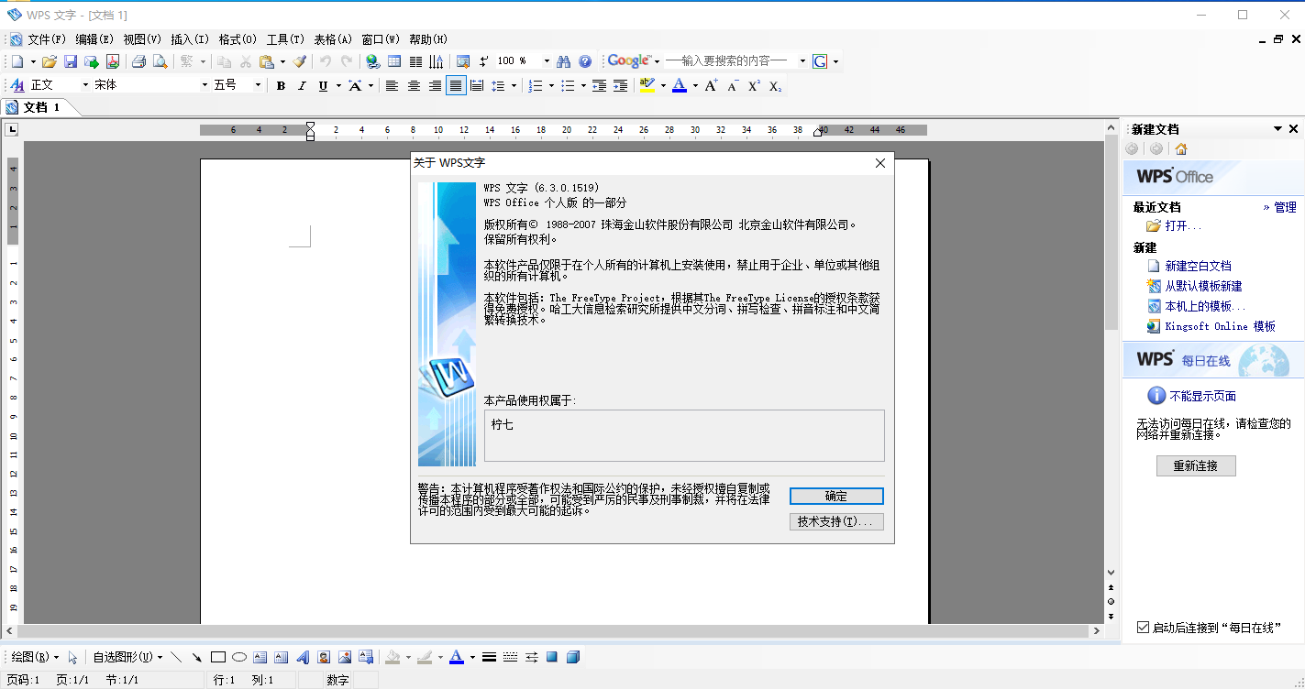
Task: Click the Increase Indent icon
Action: 620,85
